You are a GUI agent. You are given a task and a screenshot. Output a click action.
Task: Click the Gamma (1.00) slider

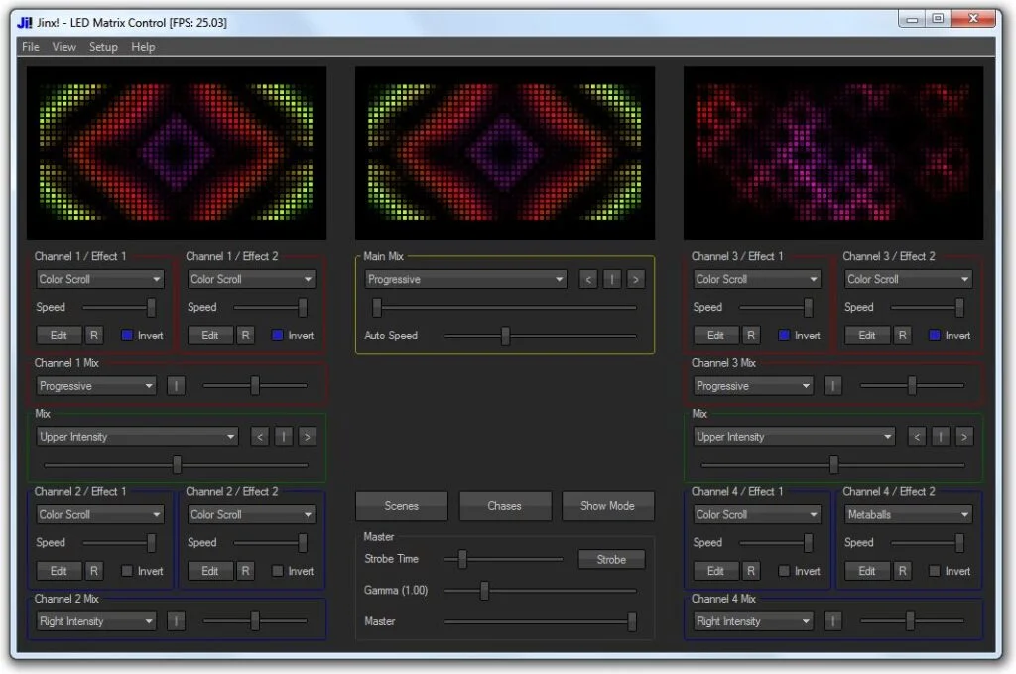541,591
